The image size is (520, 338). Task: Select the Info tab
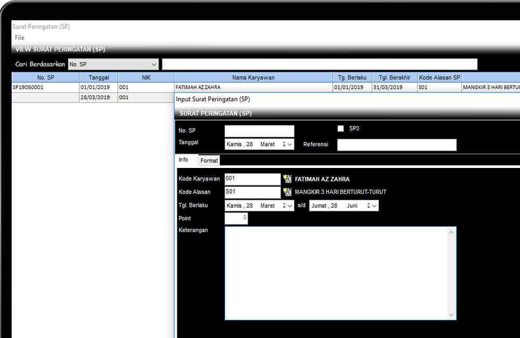pos(184,160)
